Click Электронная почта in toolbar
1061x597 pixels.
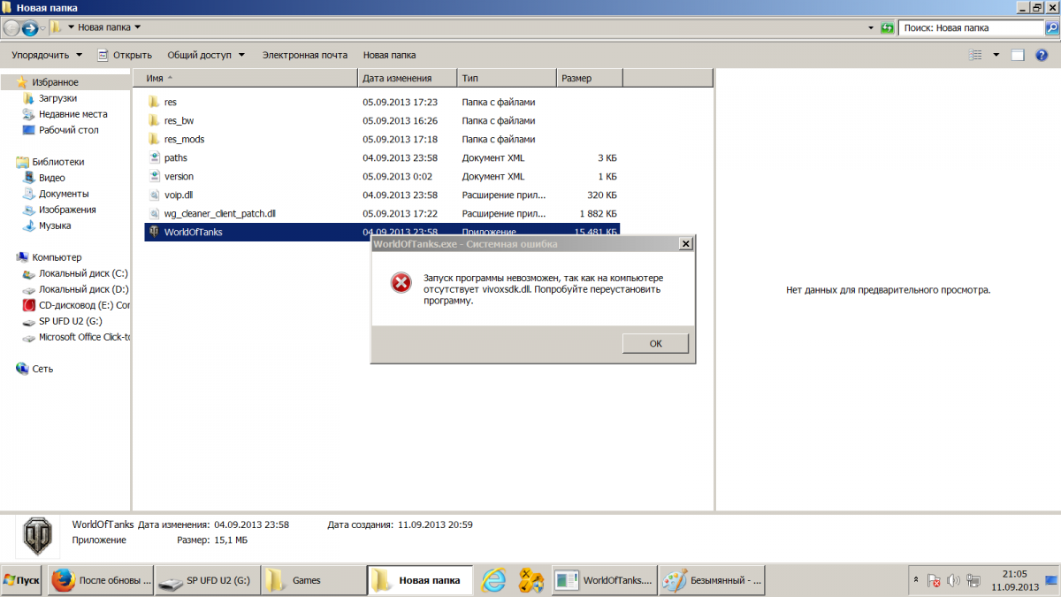pyautogui.click(x=304, y=55)
